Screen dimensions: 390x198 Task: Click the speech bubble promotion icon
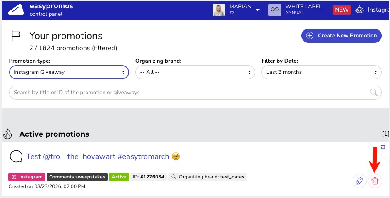coord(16,156)
